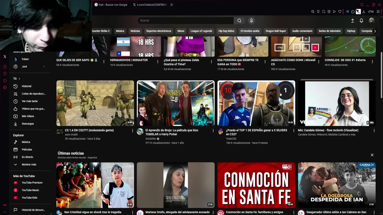Select the League of Legends chip

[x=201, y=31]
